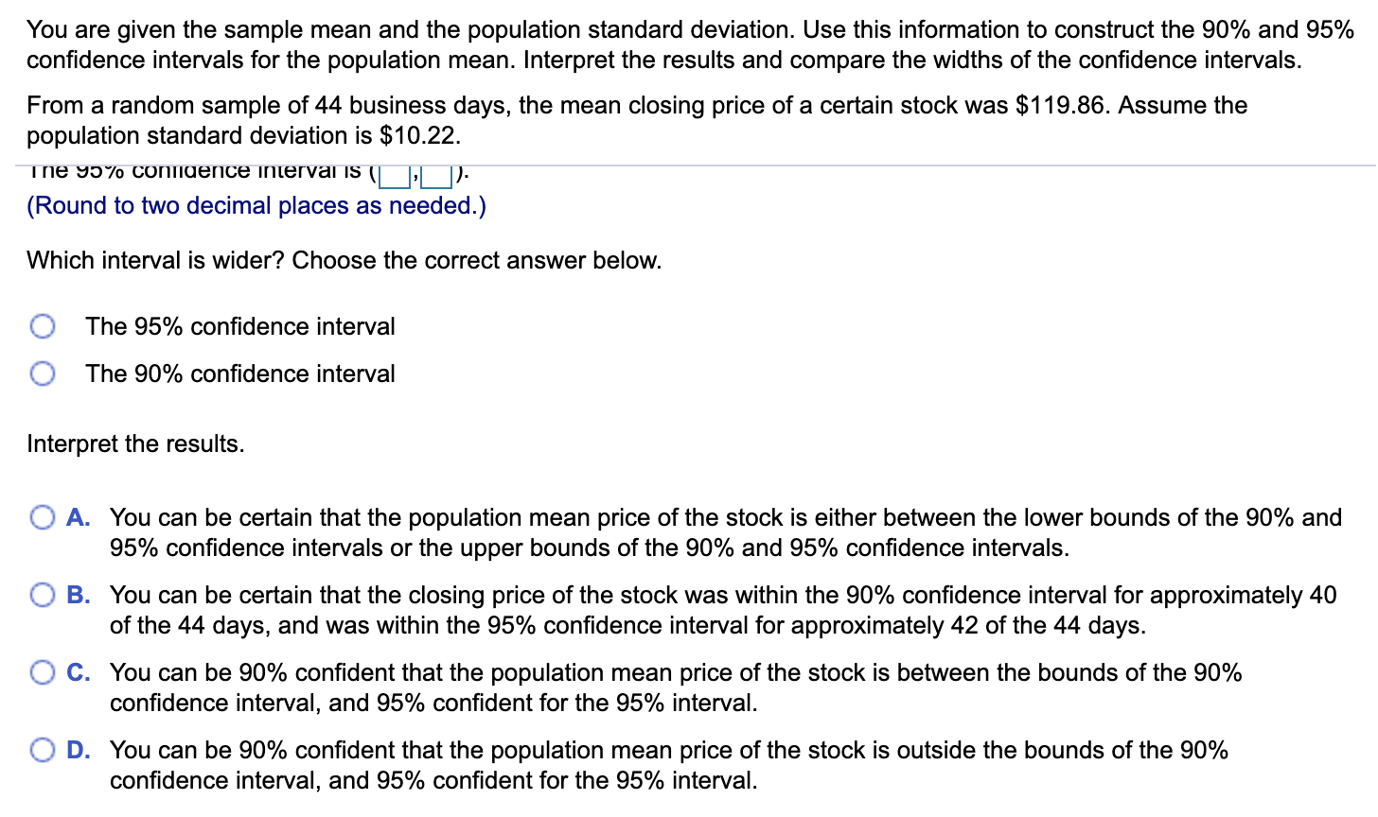This screenshot has width=1378, height=817.
Task: Select the 95% confidence interval radio button
Action: pos(42,325)
